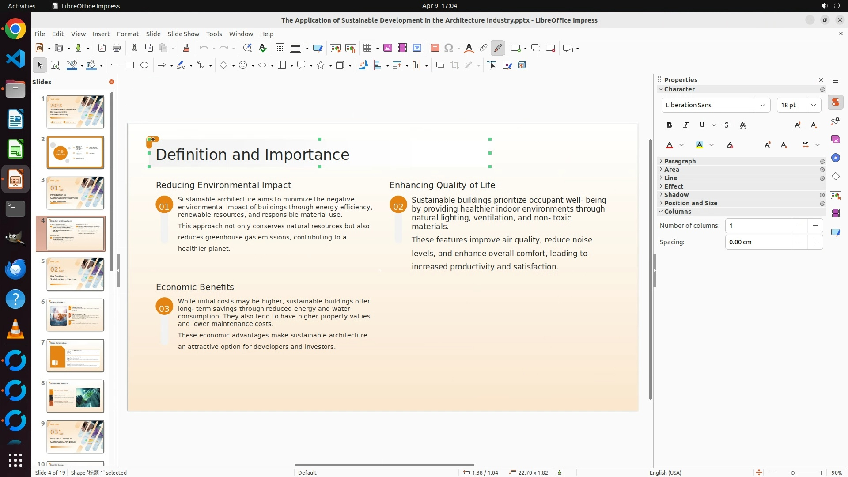Toggle Bold in Character panel

(x=670, y=125)
